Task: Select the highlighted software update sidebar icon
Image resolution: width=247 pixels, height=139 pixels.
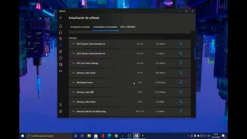Action: click(x=61, y=45)
